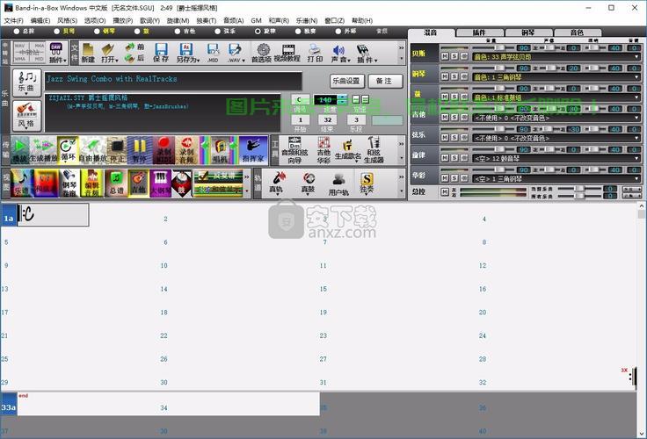Image resolution: width=647 pixels, height=439 pixels.
Task: Open the 大钢琴 (Big Piano) view icon
Action: coord(160,183)
